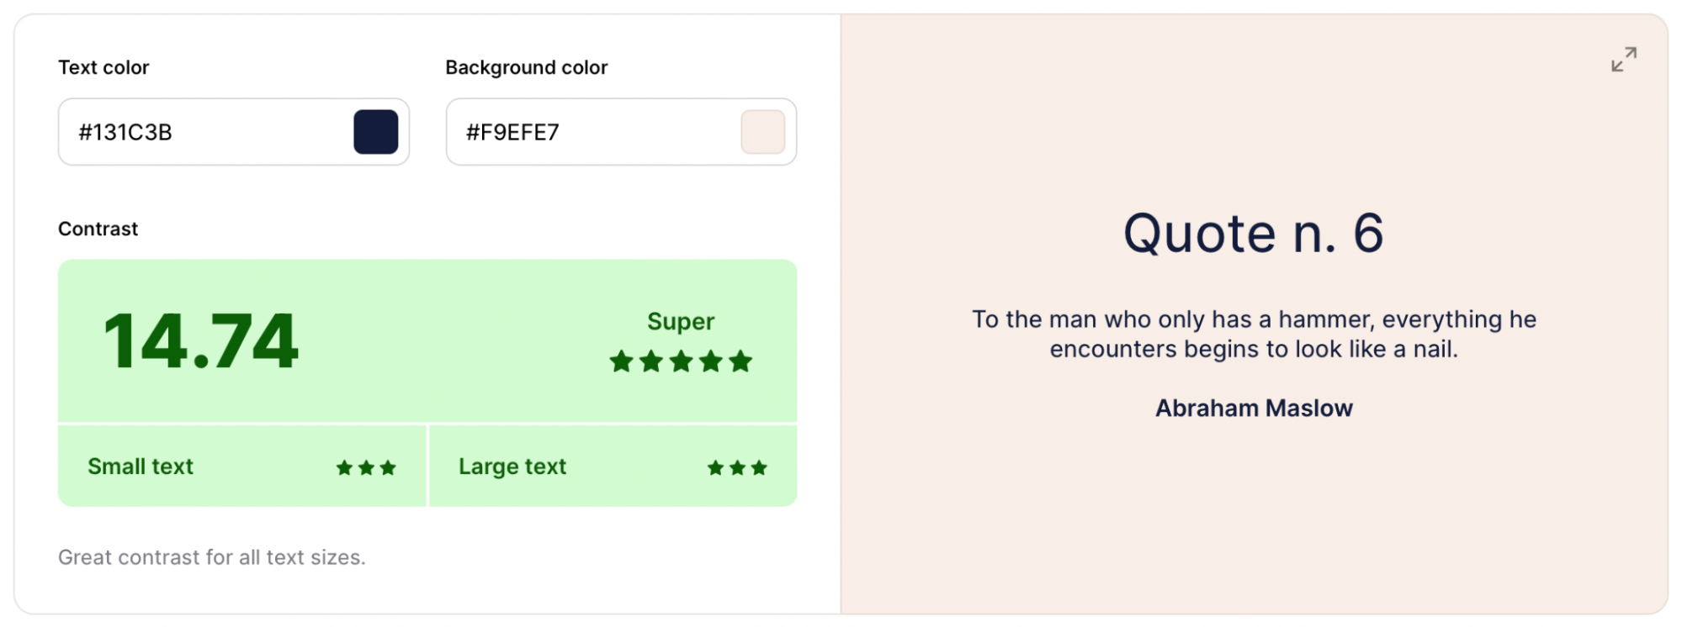The width and height of the screenshot is (1682, 627).
Task: Open the light beige background color swatch
Action: 762,132
